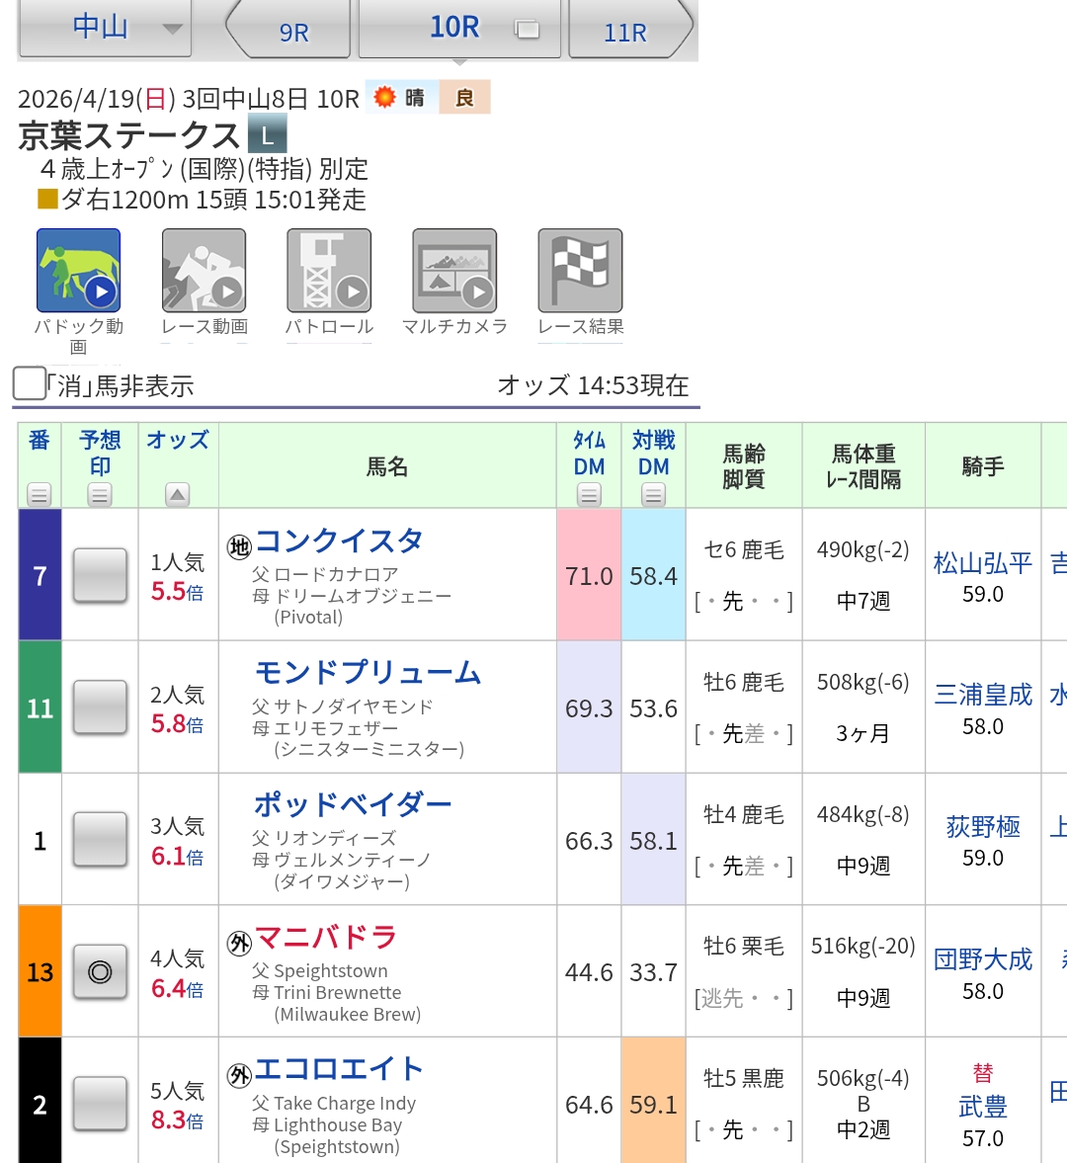Viewport: 1067px width, 1163px height.
Task: Click the pink 71.0 タイムDM cell
Action: click(589, 575)
